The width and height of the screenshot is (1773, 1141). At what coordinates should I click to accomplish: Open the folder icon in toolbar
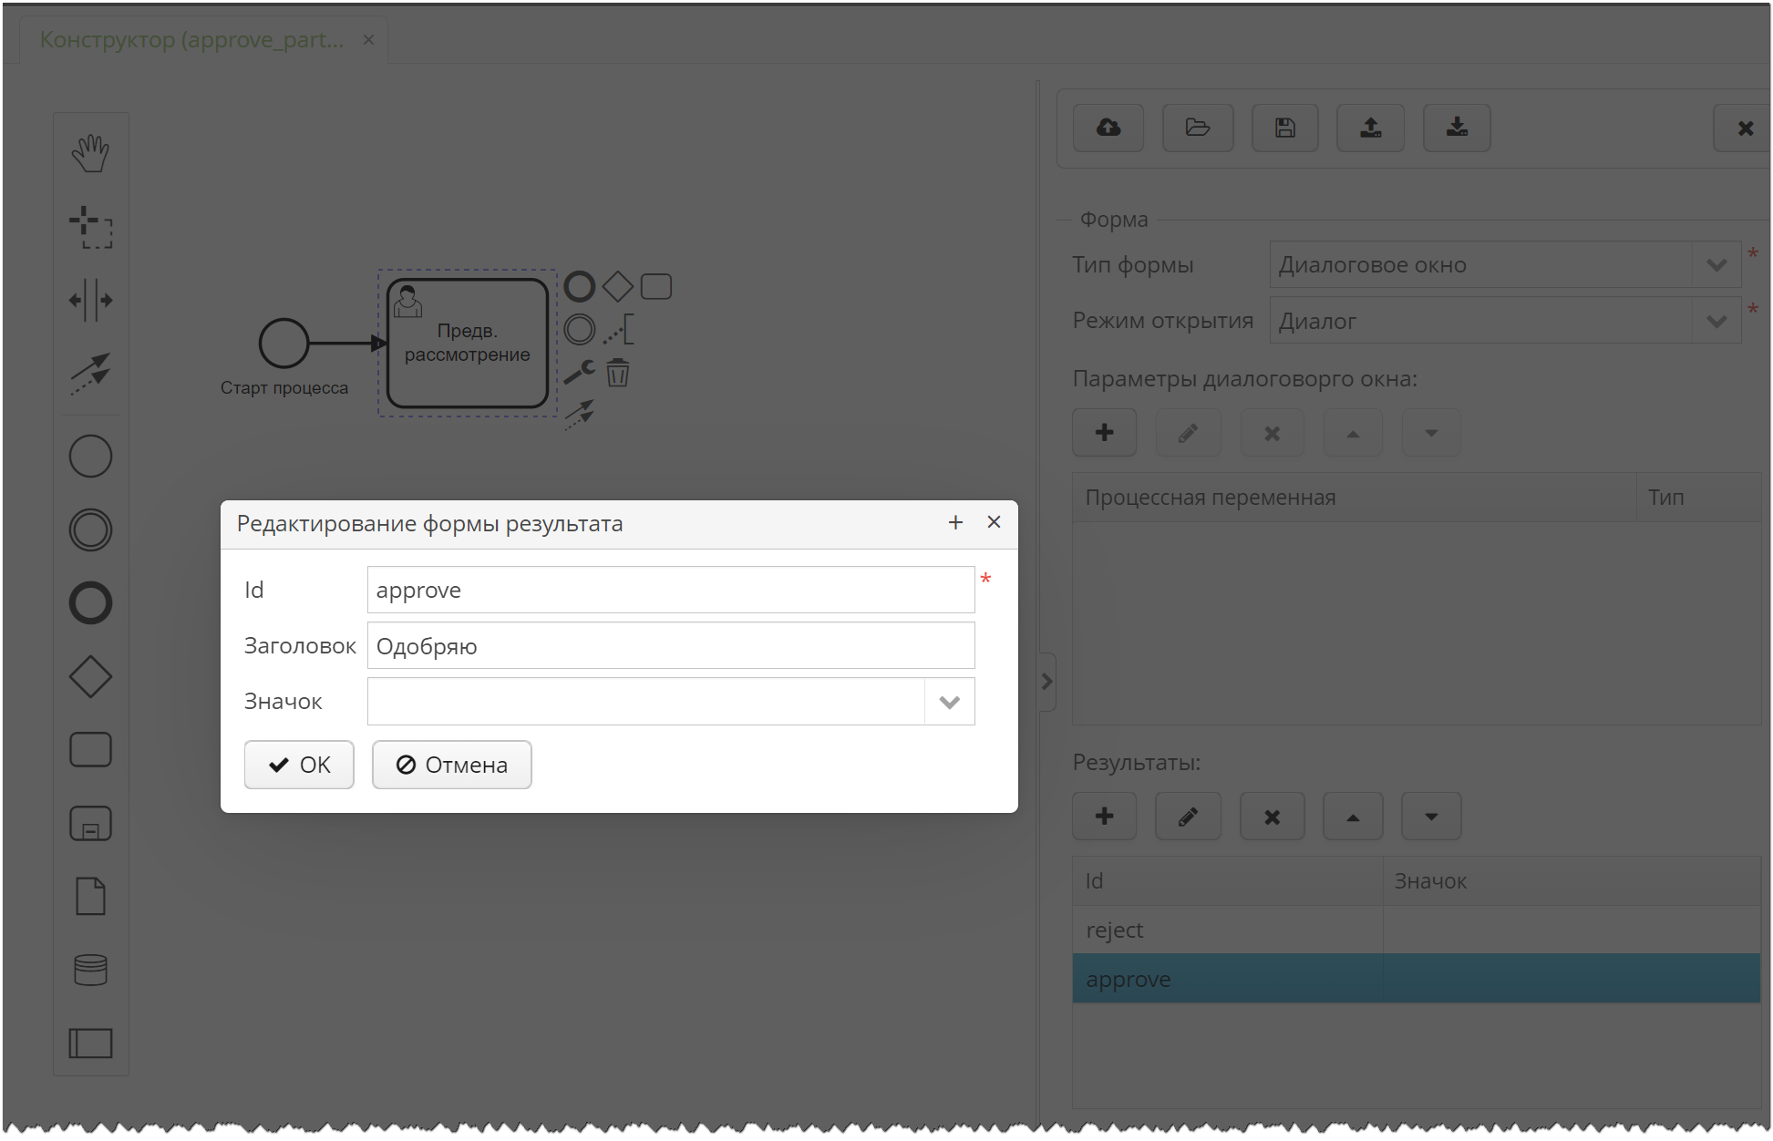[1197, 128]
